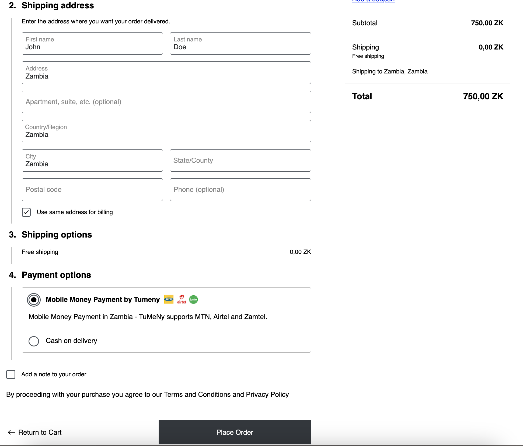Edit the Last name field

(240, 44)
